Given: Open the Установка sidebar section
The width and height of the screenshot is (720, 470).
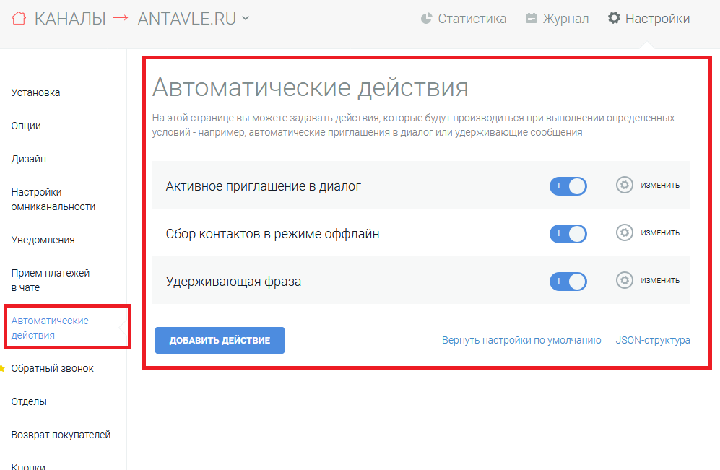Looking at the screenshot, I should pyautogui.click(x=35, y=92).
